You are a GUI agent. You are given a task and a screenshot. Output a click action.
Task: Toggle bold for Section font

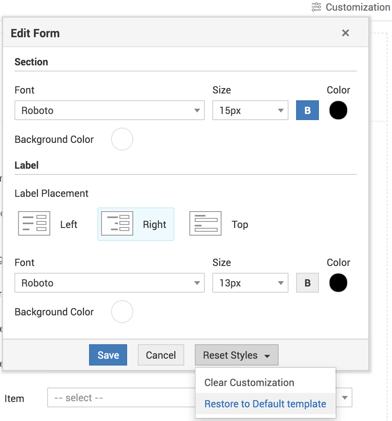(x=307, y=111)
